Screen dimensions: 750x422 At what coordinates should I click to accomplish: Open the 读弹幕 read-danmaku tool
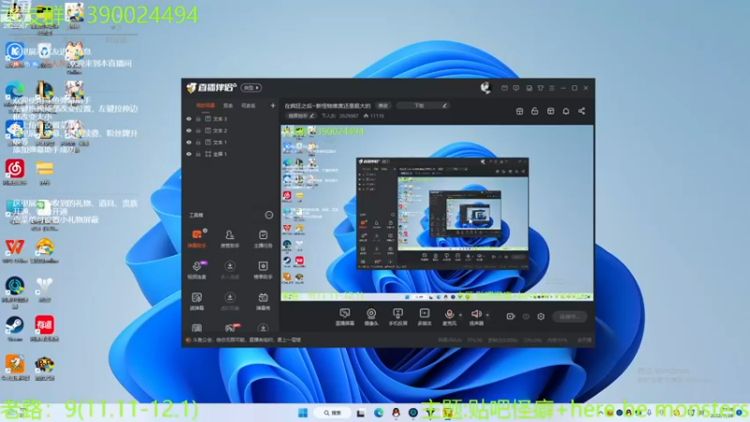[x=197, y=301]
